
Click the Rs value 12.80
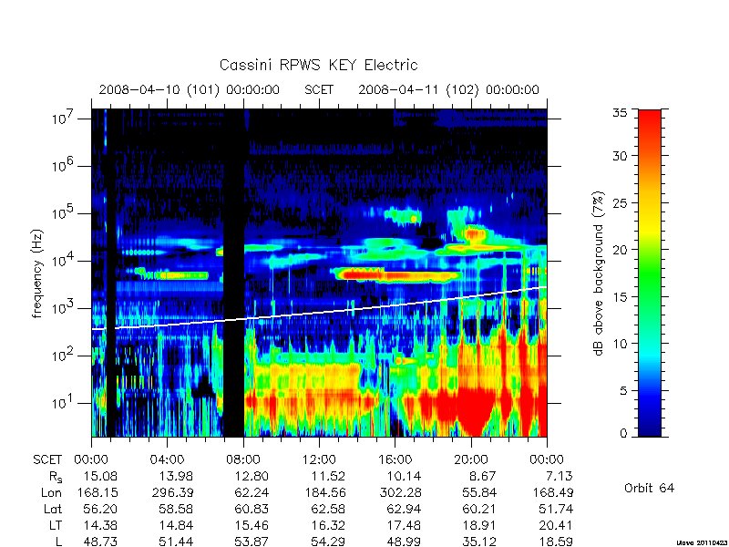[x=252, y=476]
